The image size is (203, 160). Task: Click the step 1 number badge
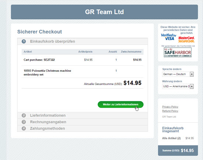point(24,41)
